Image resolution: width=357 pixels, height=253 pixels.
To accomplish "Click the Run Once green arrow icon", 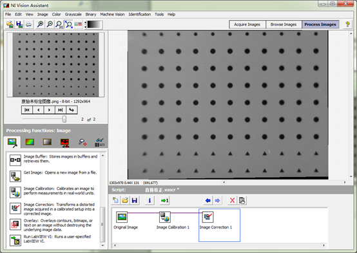I will [164, 200].
